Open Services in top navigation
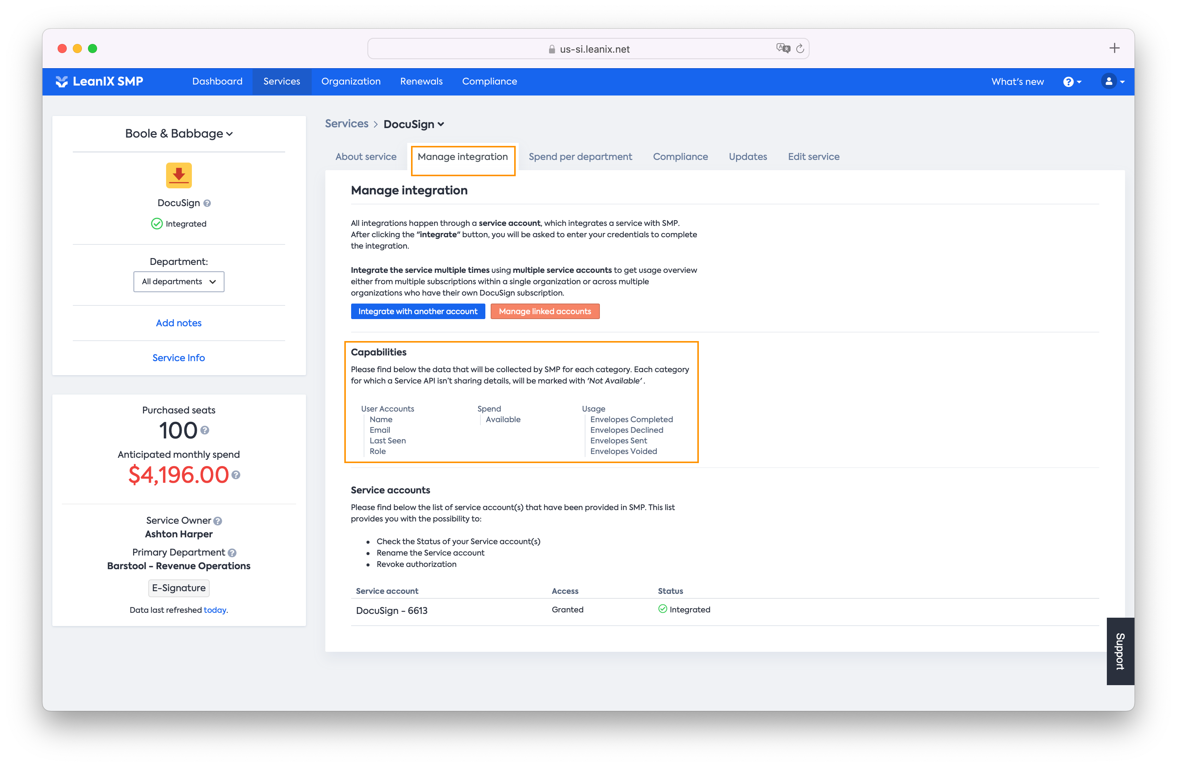The height and width of the screenshot is (767, 1177). coord(281,81)
